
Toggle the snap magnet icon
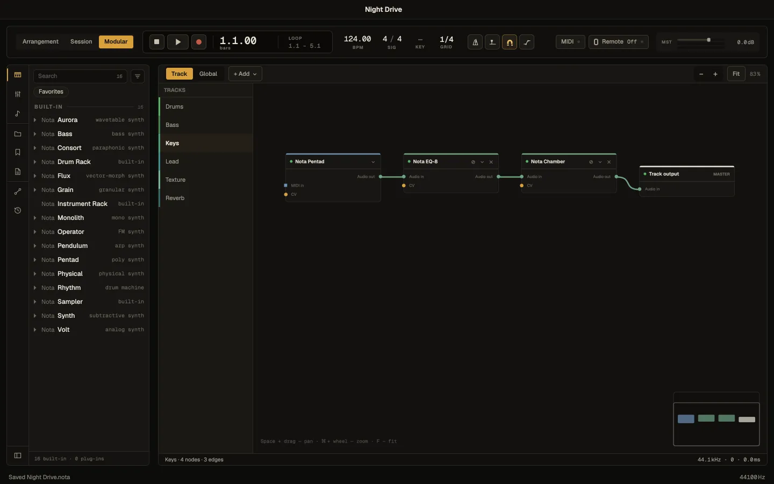pos(510,42)
